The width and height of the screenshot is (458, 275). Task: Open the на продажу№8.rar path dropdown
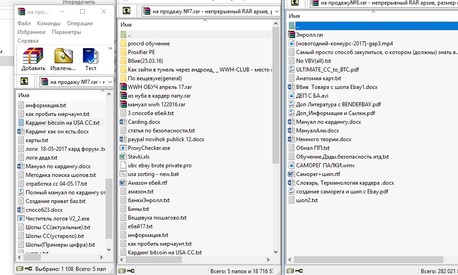385,4
